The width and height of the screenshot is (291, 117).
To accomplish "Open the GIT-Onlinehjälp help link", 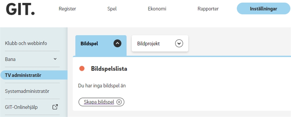I will pyautogui.click(x=21, y=107).
